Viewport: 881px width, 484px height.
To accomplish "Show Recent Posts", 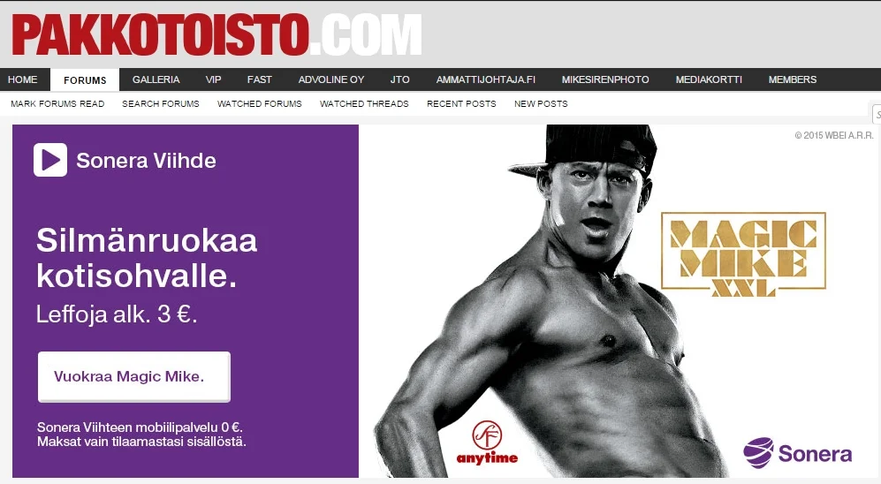I will [x=461, y=104].
